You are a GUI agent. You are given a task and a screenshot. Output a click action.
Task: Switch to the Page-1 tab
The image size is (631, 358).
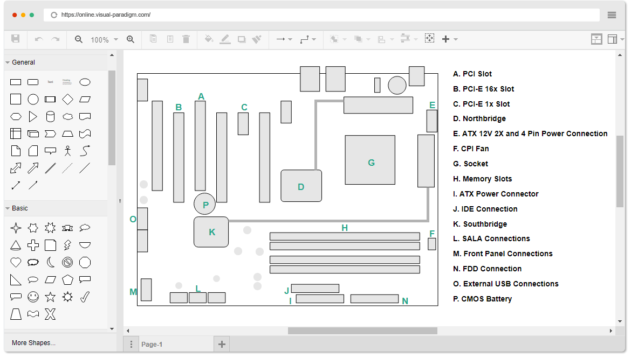click(152, 345)
